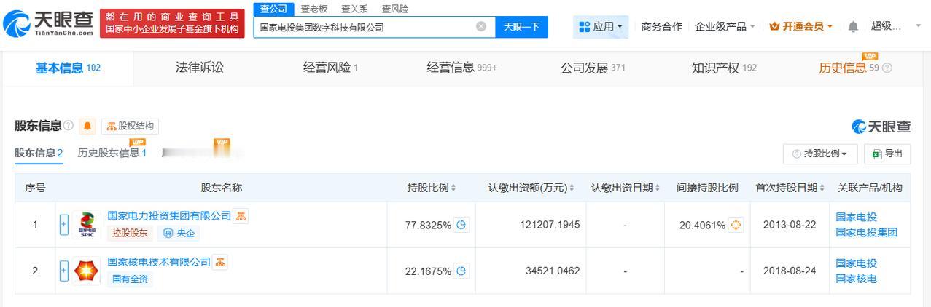Click the 国家核电 company logo thumbnail

87,271
